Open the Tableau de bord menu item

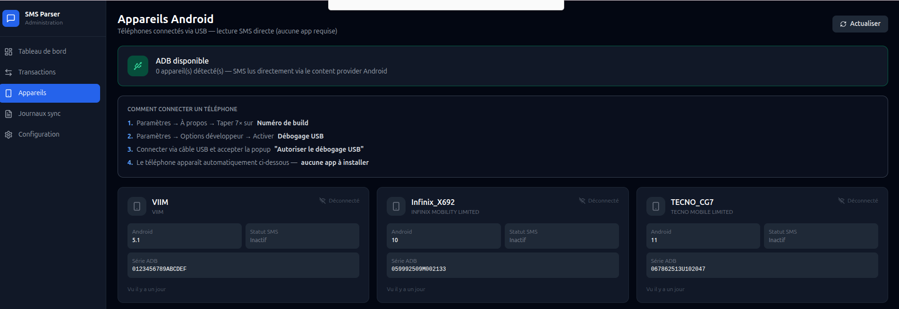click(50, 52)
